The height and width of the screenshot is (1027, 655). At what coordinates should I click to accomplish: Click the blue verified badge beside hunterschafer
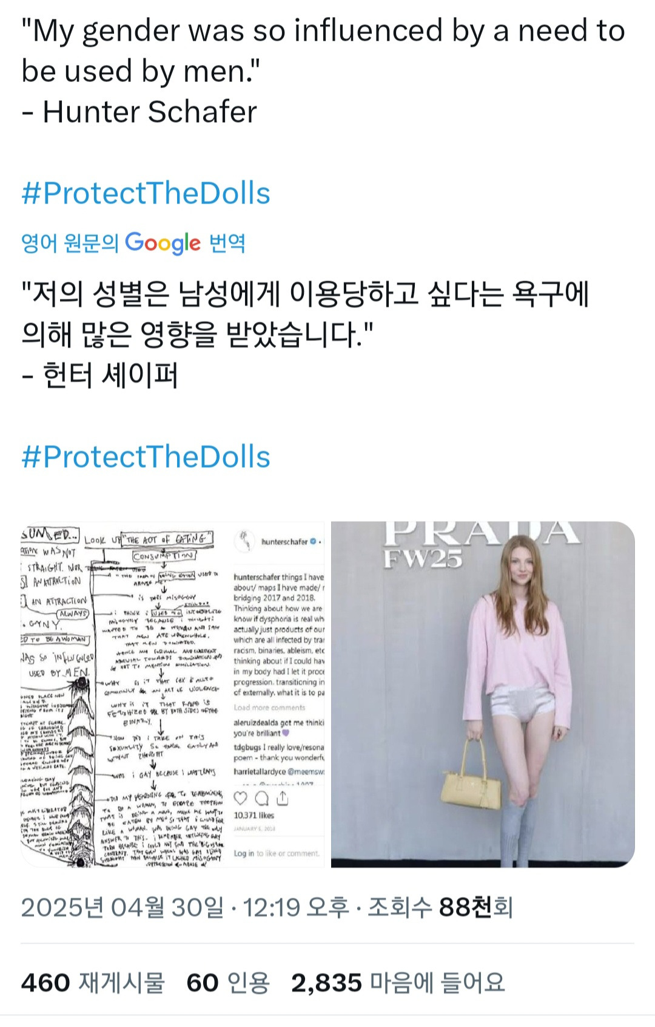(314, 541)
